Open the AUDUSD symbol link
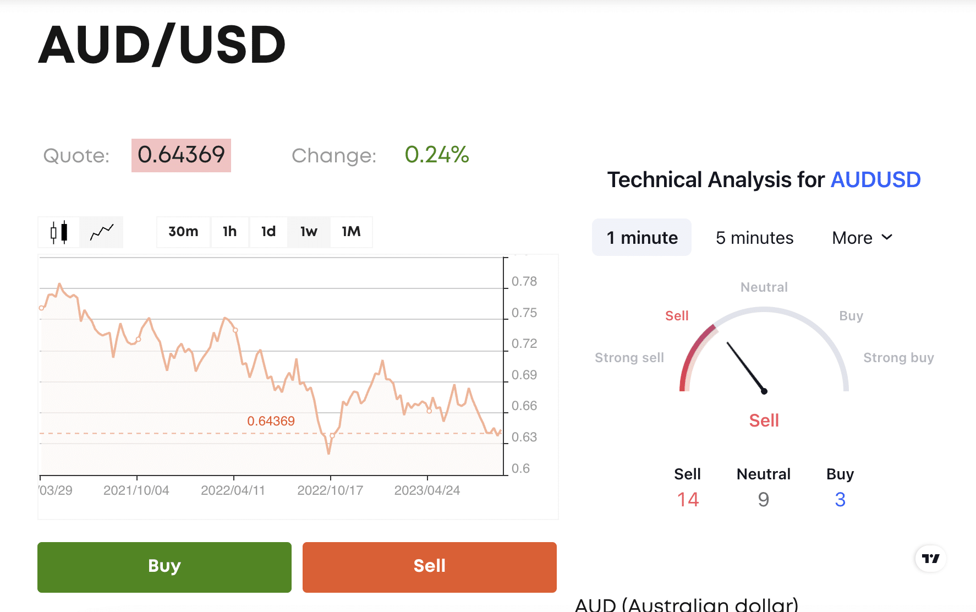The height and width of the screenshot is (612, 976). coord(875,180)
